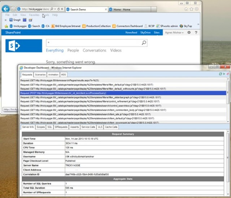This screenshot has height=198, width=231.
Task: Click the stop loading X in address bar
Action: click(x=62, y=9)
